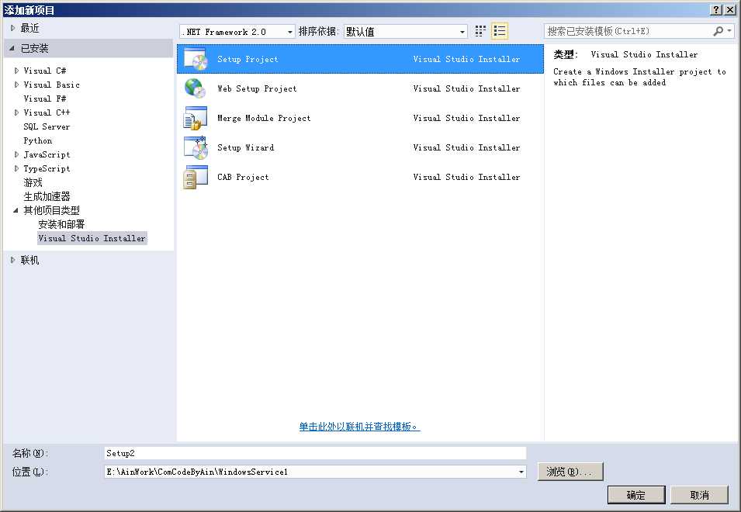Collapse the 已安装 section
The image size is (741, 512).
12,48
